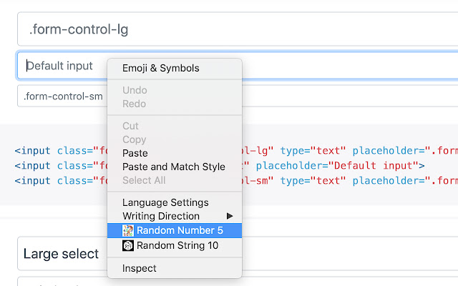Click Writing Direction menu entry

coord(161,216)
